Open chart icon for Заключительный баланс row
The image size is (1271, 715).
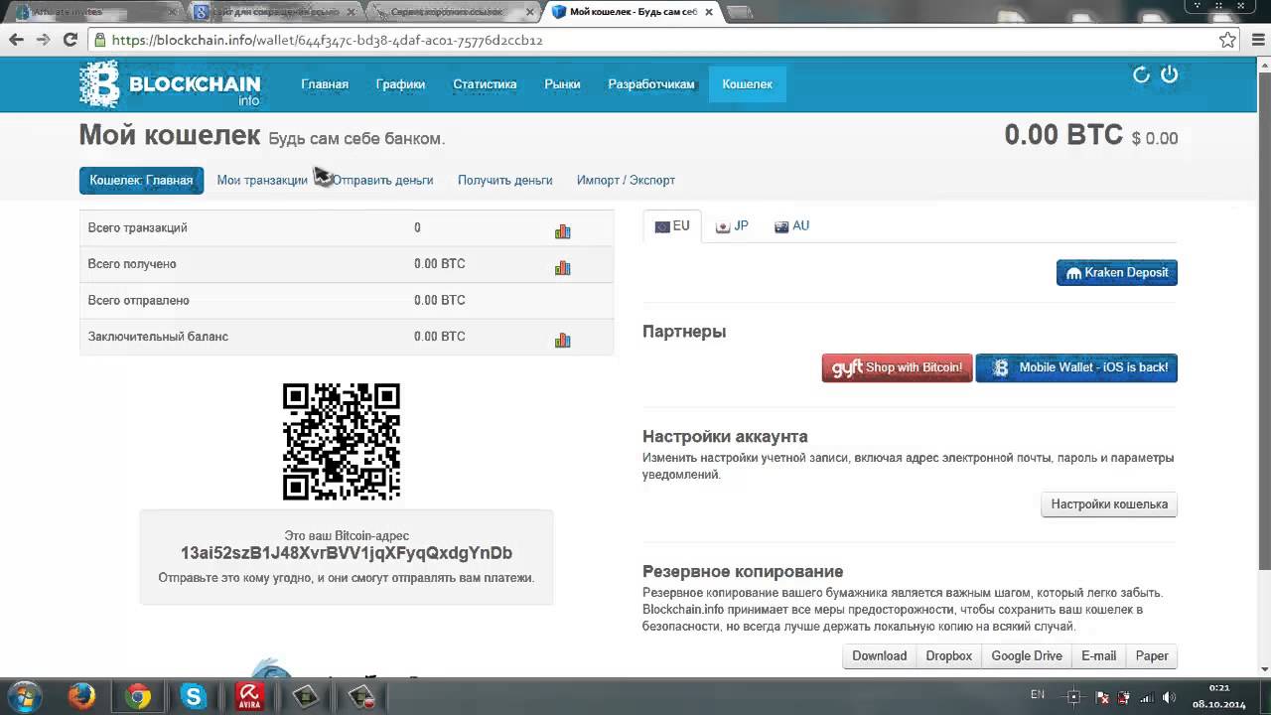point(563,340)
